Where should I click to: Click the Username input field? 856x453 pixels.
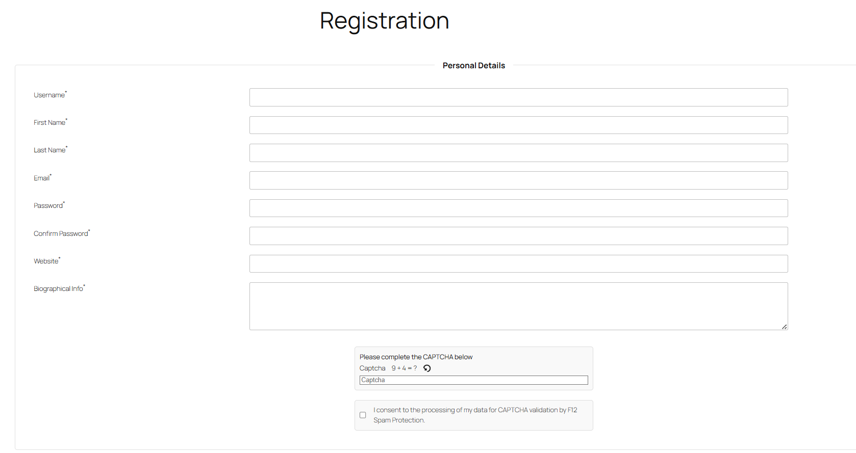518,97
